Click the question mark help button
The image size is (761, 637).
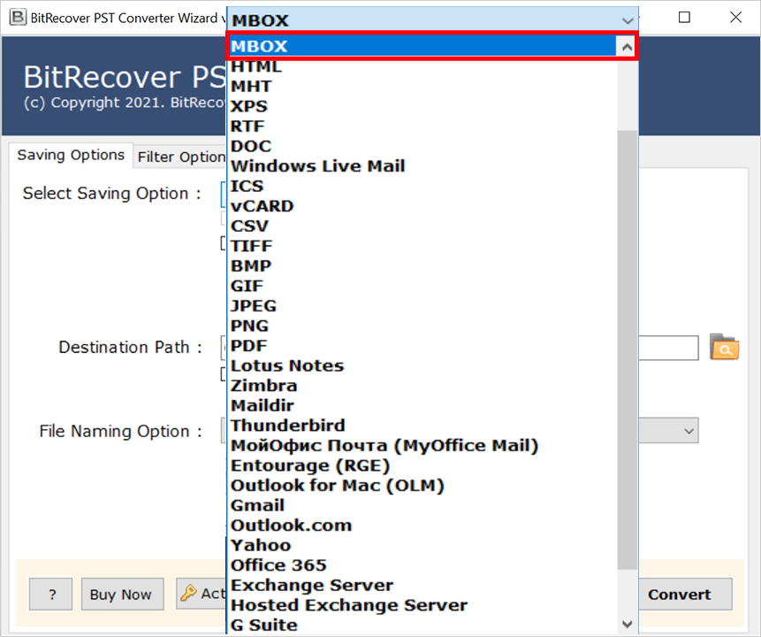(50, 594)
